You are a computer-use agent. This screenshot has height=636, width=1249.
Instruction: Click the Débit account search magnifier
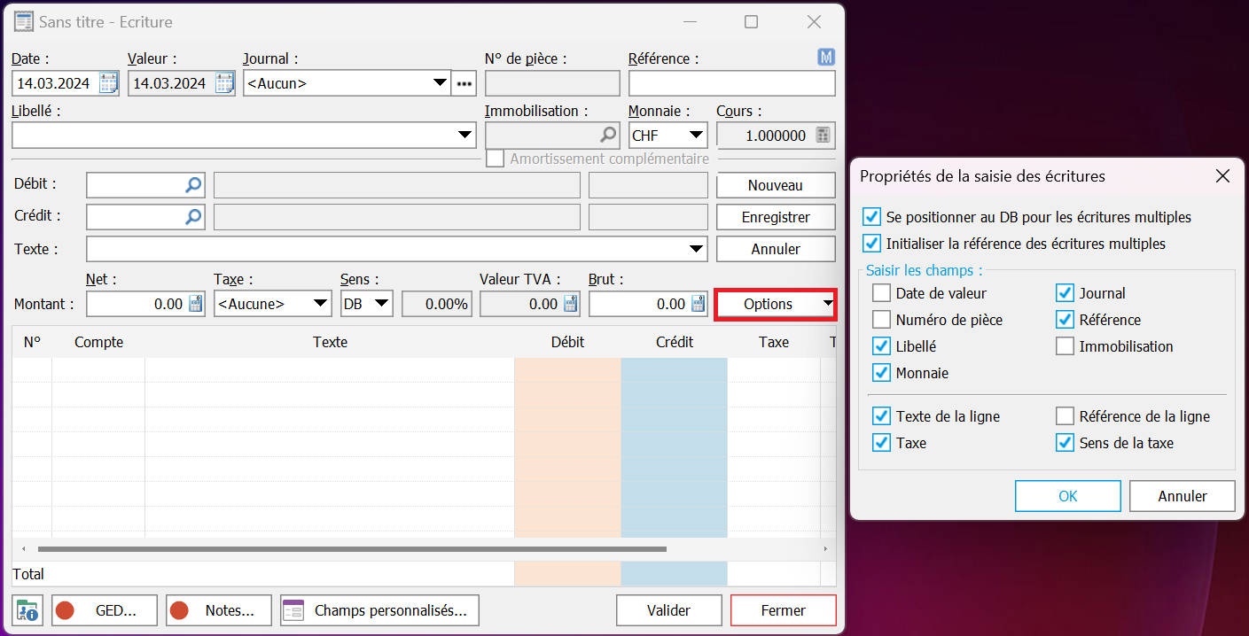[193, 185]
